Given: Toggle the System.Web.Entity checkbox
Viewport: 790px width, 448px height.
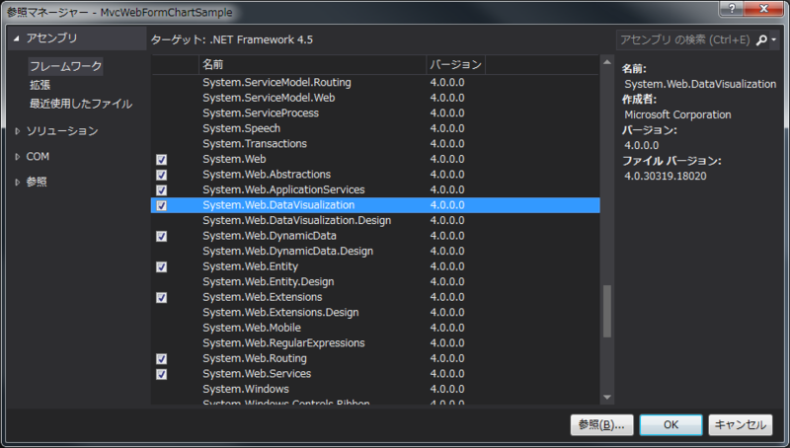Looking at the screenshot, I should pos(161,266).
